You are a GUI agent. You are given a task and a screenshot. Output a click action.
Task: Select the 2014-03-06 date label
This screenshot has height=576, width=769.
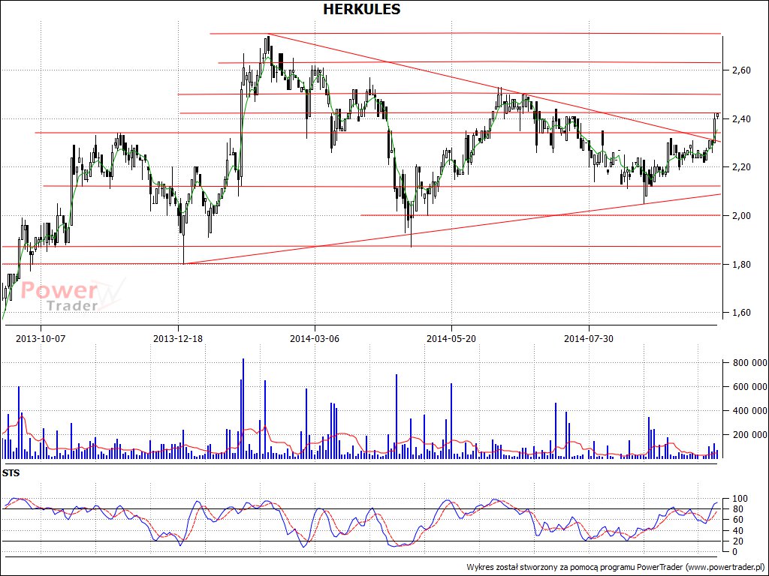315,338
